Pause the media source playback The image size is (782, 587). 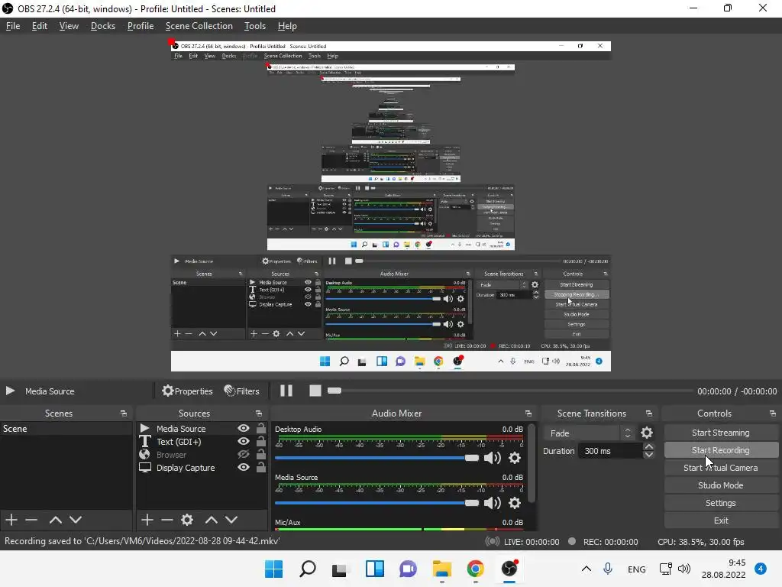click(x=286, y=391)
